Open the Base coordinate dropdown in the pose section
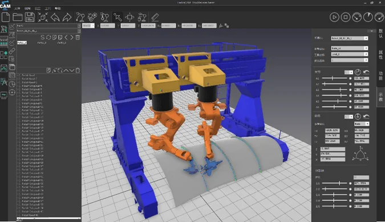This screenshot has width=385, height=222. 362,124
